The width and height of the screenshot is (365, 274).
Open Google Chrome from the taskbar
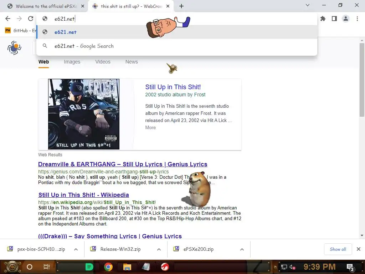pos(108,267)
